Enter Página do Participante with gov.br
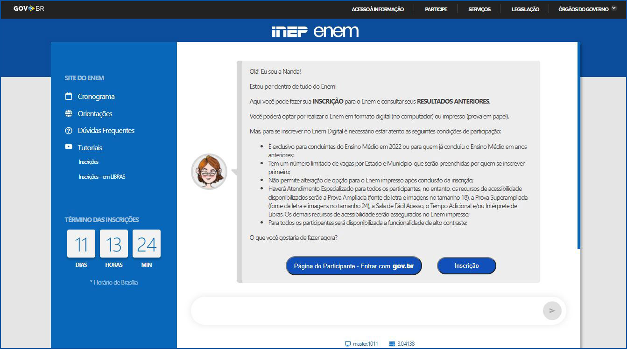Screen dimensions: 627x349 [353, 266]
